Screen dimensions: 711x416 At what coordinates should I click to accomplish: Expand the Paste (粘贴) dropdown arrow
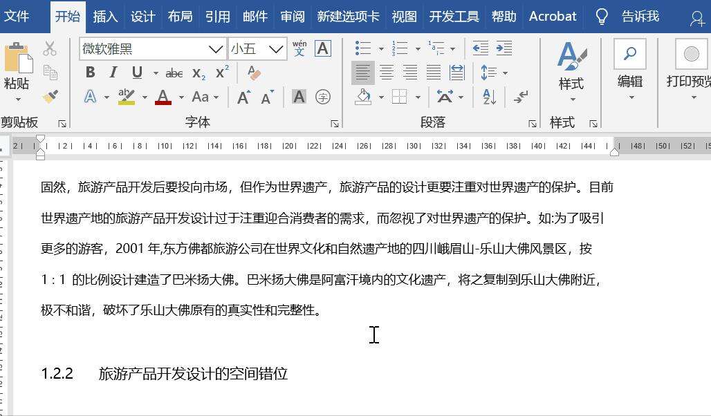coord(18,100)
